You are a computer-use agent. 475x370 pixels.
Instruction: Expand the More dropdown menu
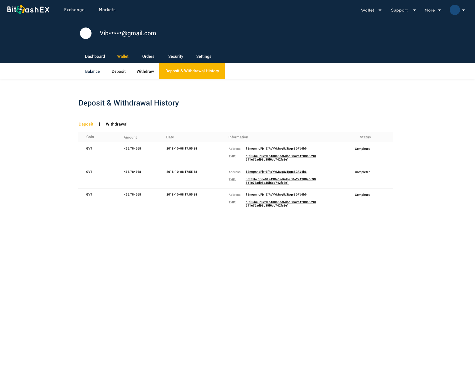click(432, 10)
